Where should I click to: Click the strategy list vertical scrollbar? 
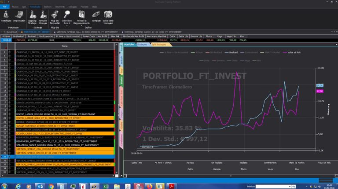(x=117, y=108)
